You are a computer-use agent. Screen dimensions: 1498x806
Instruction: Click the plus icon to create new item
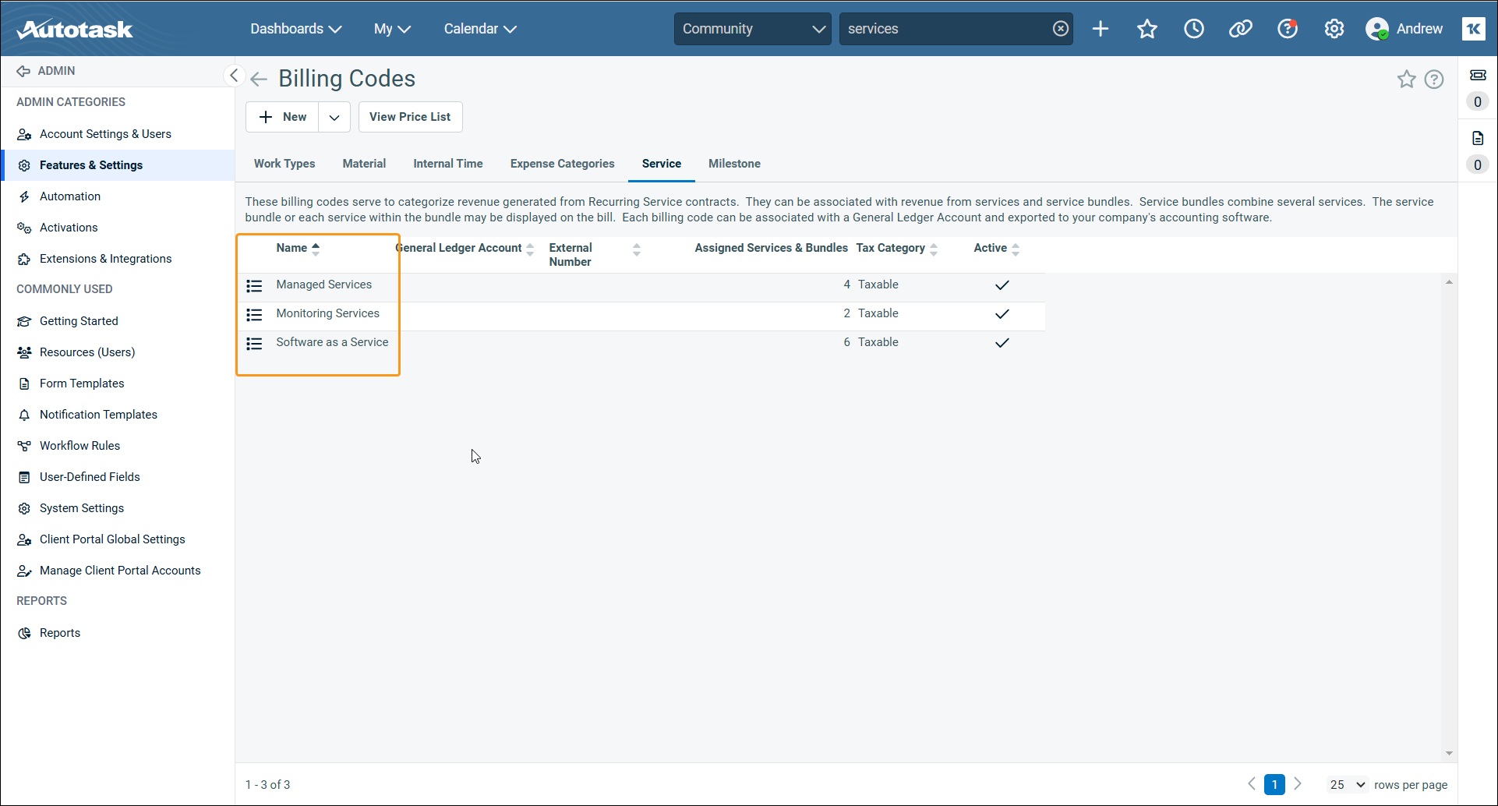(x=1100, y=29)
